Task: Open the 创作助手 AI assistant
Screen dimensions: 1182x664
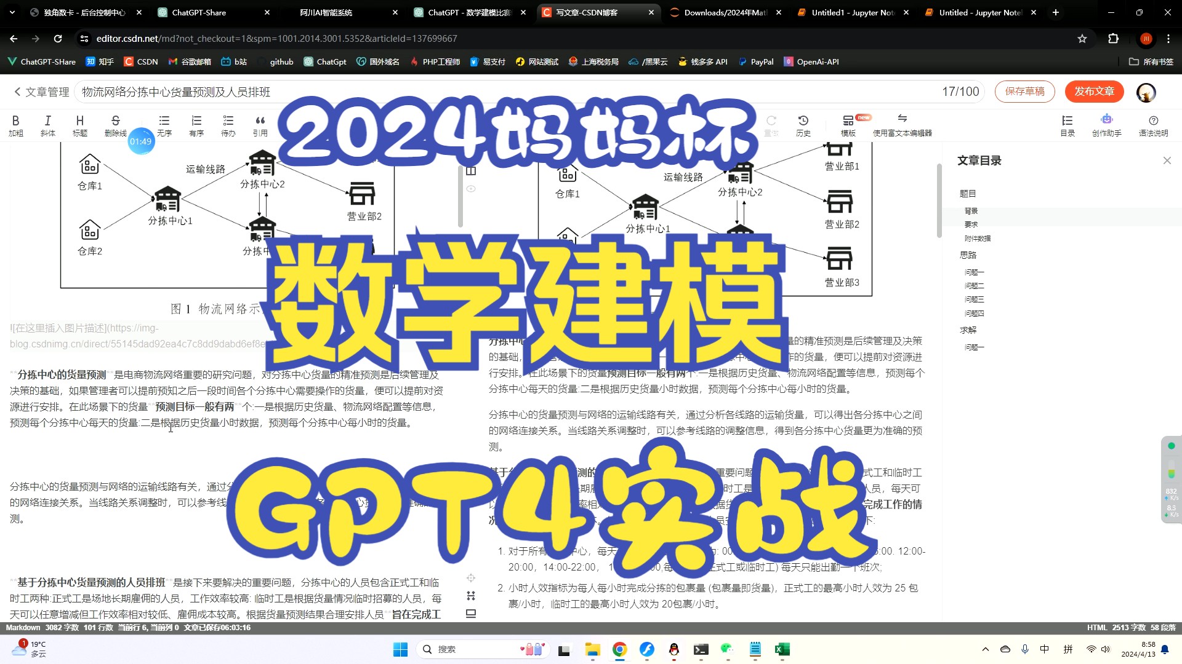Action: coord(1107,125)
